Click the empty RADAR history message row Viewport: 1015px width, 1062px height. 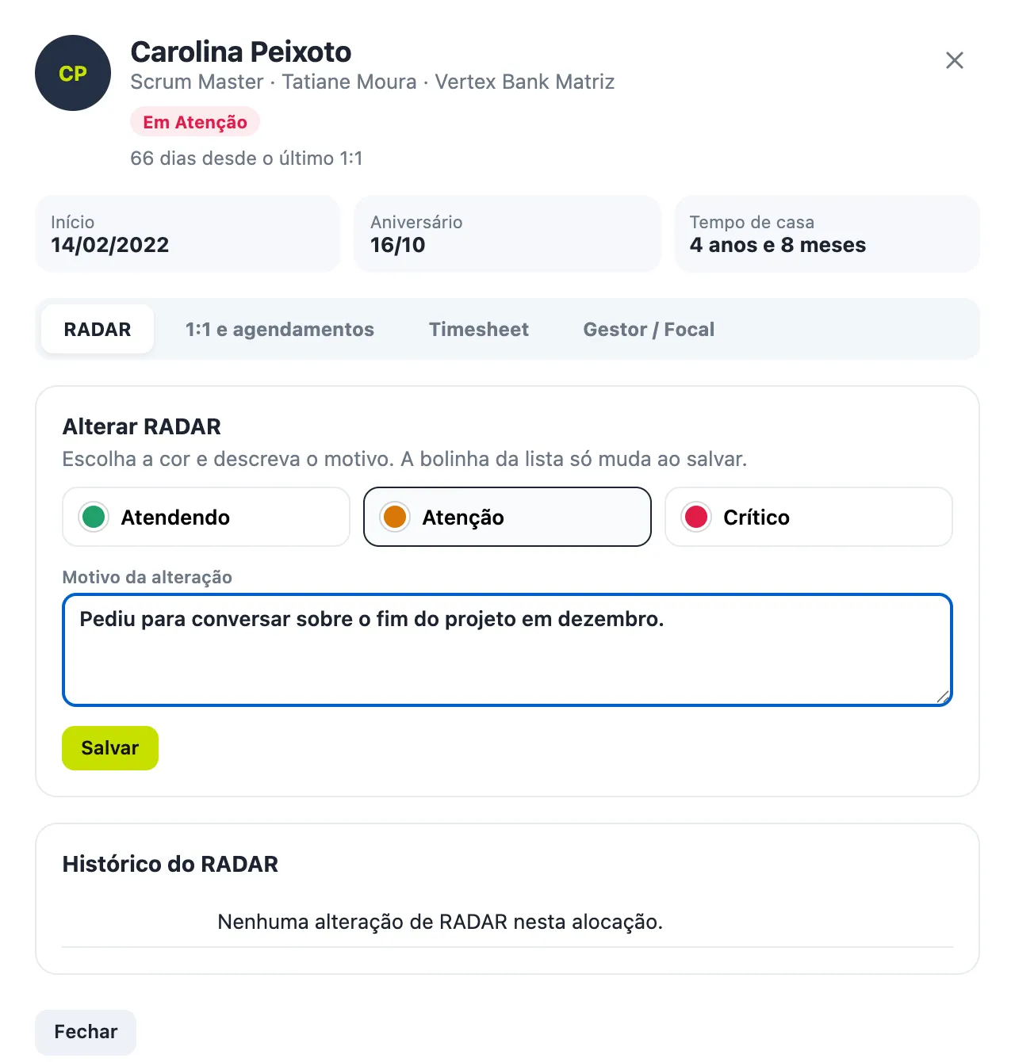point(507,922)
